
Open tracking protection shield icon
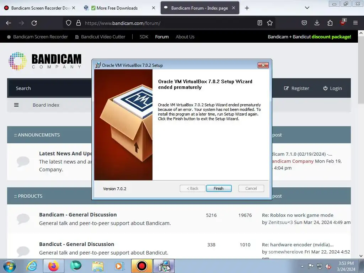tap(69, 23)
